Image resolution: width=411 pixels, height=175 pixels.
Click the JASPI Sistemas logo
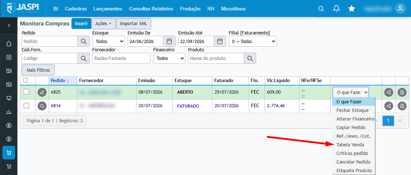click(23, 8)
